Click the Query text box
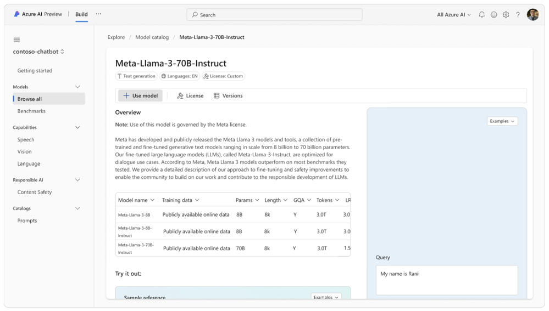Image resolution: width=549 pixels, height=311 pixels. [x=447, y=280]
